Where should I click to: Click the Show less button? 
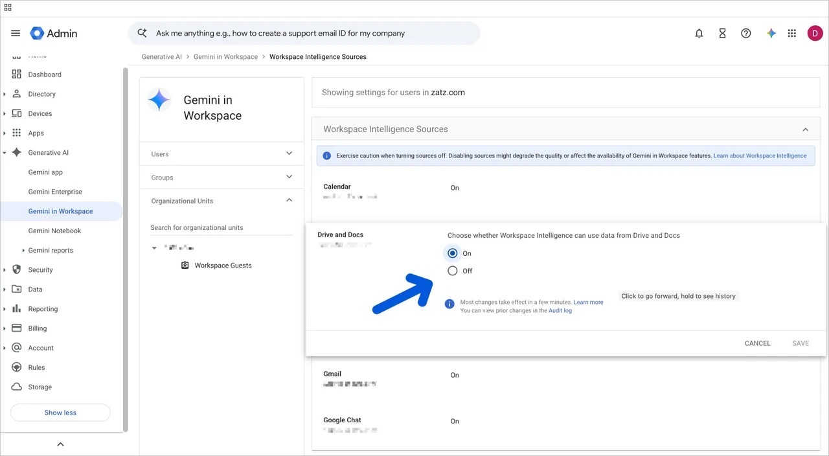tap(60, 413)
